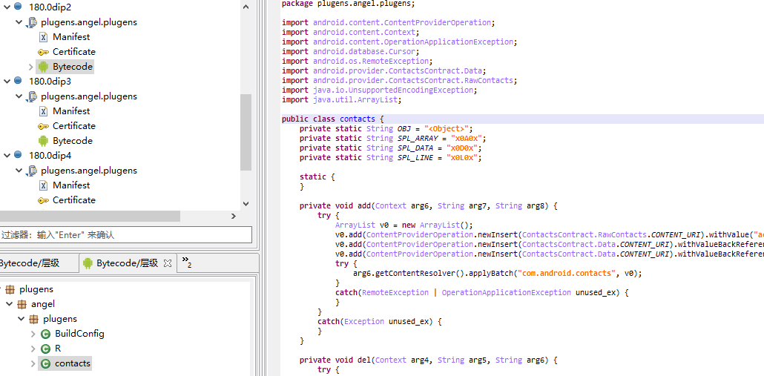Click the green class icon next to R
Image resolution: width=764 pixels, height=376 pixels.
point(45,349)
